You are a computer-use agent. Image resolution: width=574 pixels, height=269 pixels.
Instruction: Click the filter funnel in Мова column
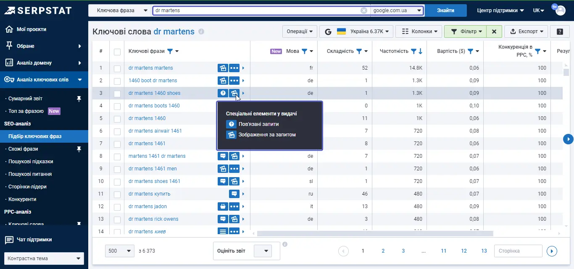305,51
